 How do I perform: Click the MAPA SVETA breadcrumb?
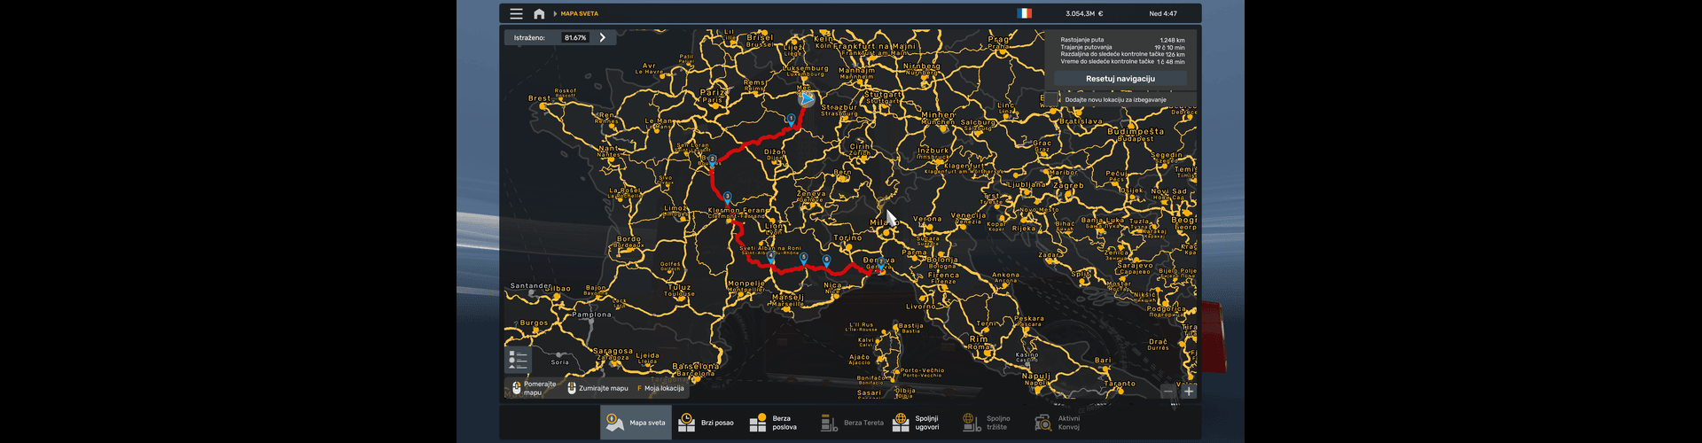pos(580,14)
